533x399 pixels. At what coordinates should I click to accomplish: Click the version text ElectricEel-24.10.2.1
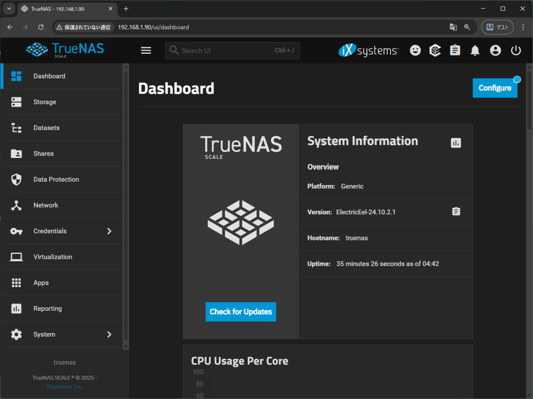366,212
